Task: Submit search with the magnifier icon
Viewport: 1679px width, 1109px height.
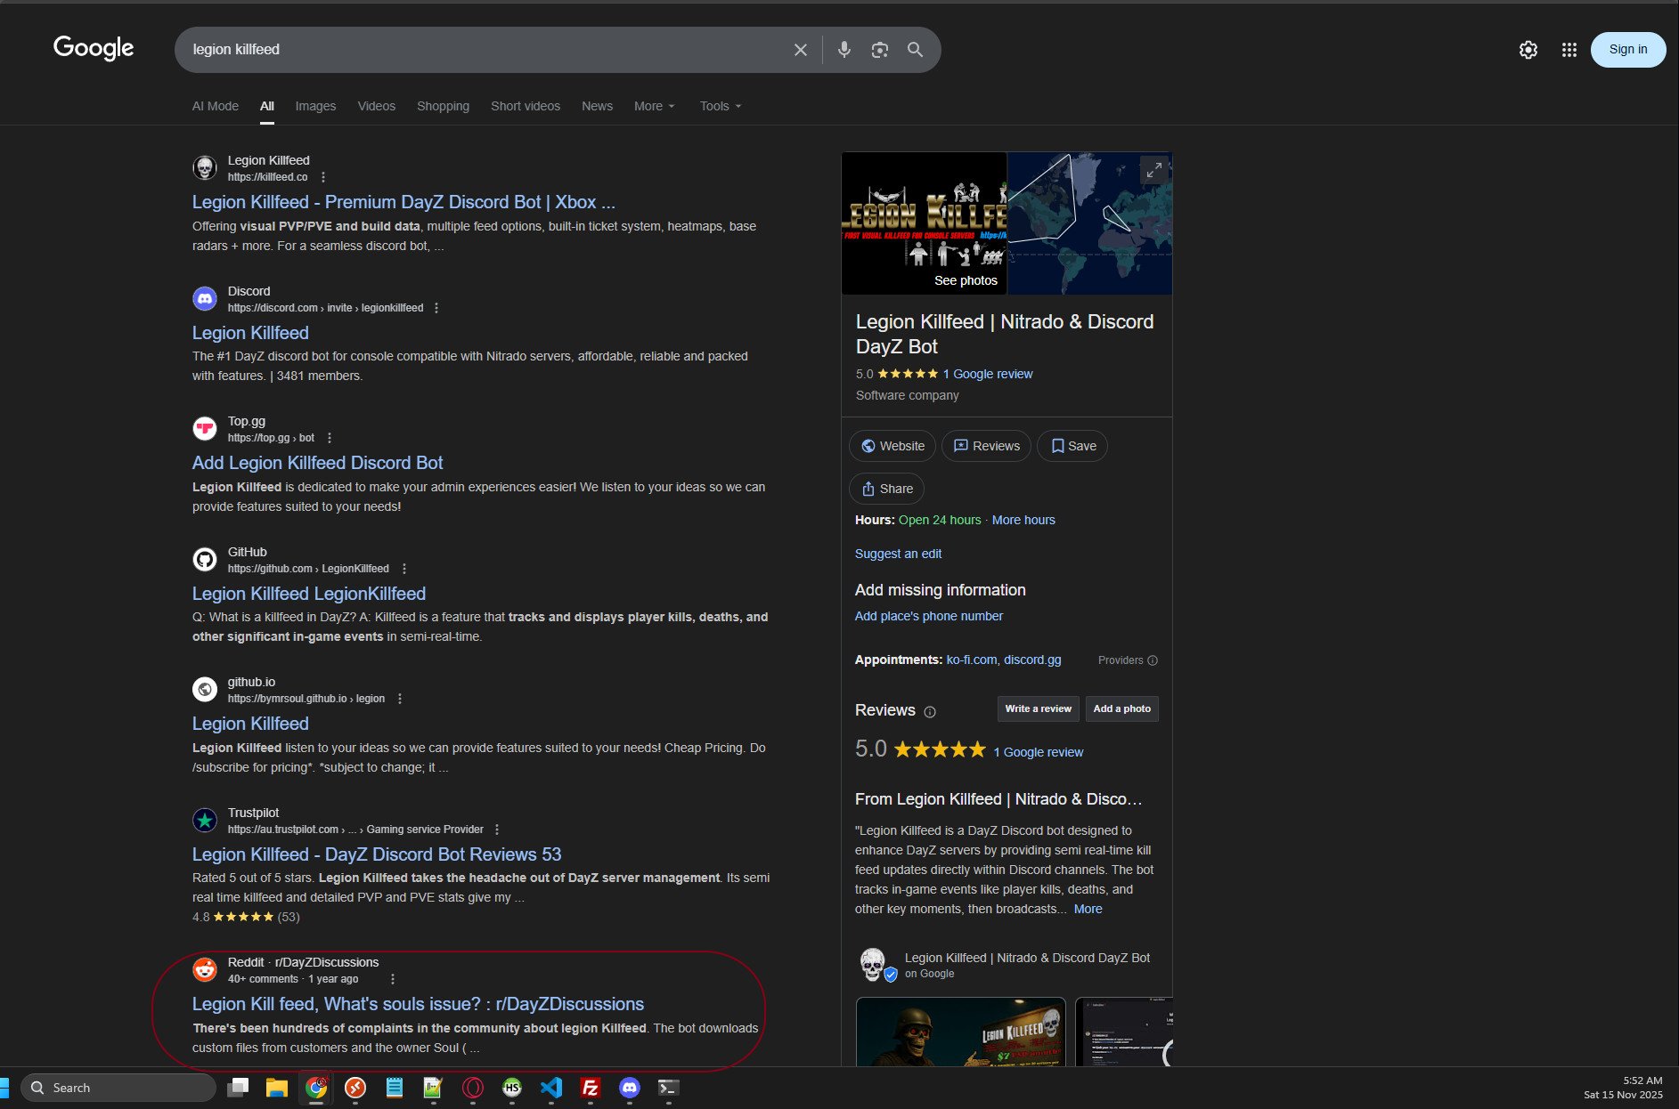Action: [x=915, y=50]
